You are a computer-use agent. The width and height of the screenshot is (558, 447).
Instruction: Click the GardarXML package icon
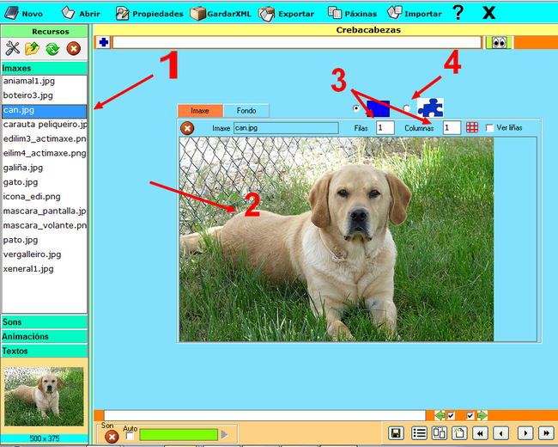pyautogui.click(x=198, y=14)
